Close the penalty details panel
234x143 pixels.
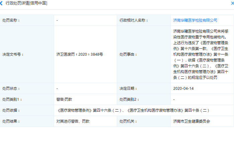233,3
